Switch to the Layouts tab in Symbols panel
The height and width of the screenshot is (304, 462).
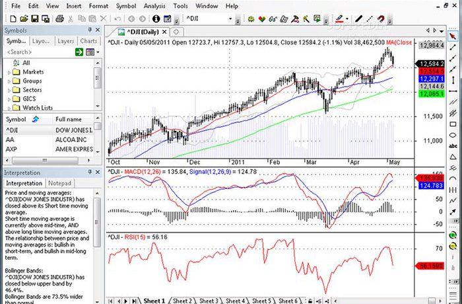42,41
